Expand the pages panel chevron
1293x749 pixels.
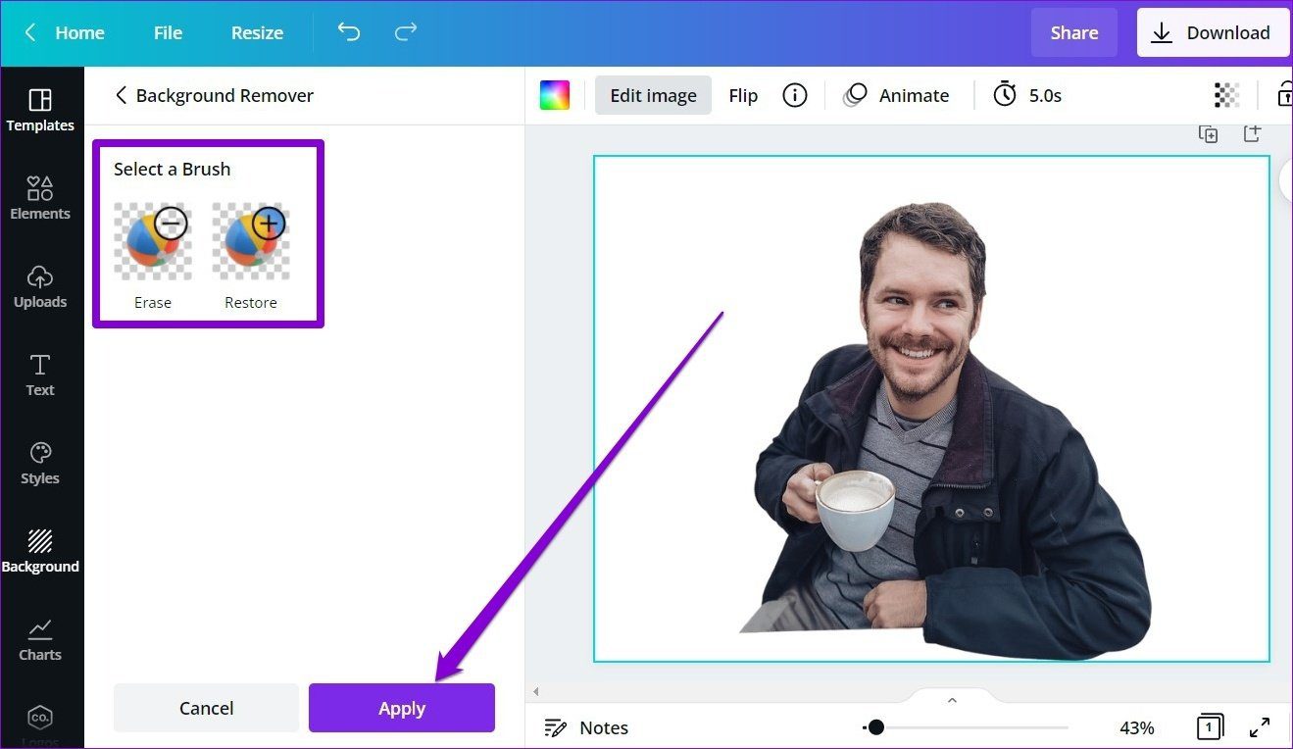pos(951,700)
